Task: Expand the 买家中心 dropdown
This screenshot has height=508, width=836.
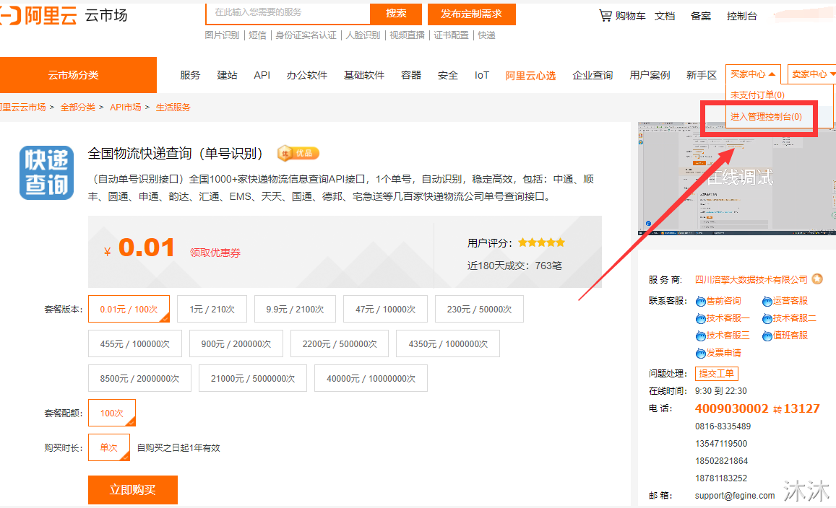Action: pyautogui.click(x=753, y=74)
